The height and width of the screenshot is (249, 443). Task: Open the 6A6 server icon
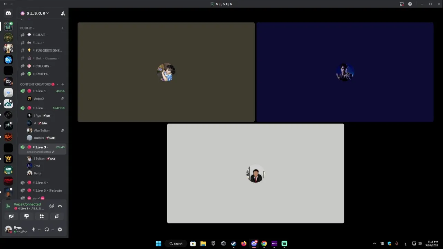click(8, 137)
